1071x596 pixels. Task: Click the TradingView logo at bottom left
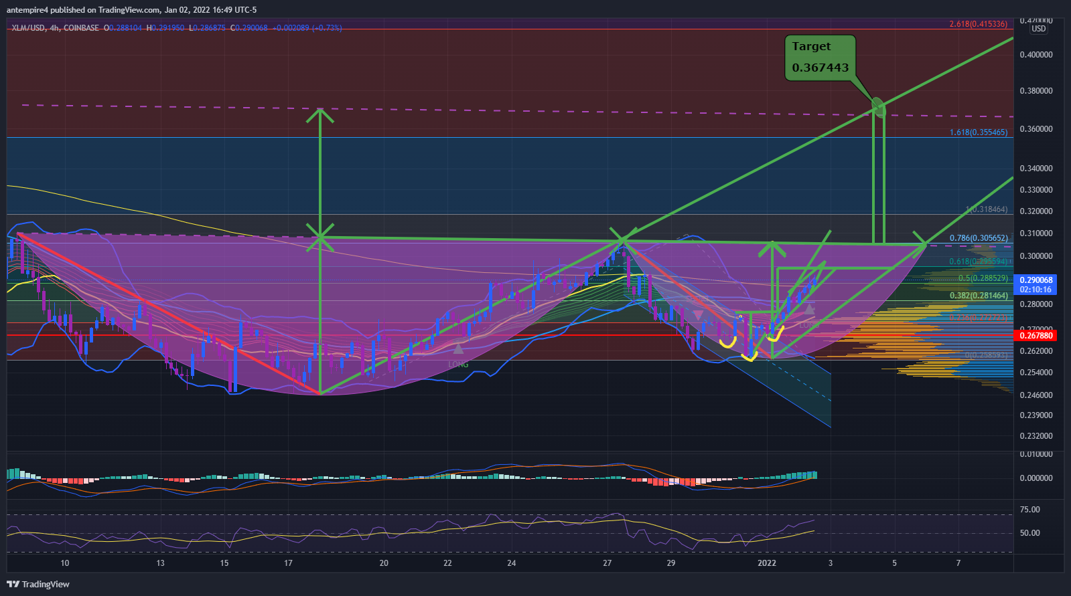[38, 584]
